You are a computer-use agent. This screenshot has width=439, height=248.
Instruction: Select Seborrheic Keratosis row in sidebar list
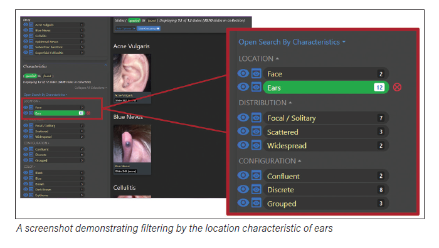[x=59, y=47]
